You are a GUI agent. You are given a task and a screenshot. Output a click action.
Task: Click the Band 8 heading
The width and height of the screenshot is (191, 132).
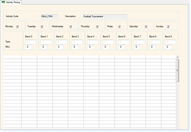click(153, 36)
